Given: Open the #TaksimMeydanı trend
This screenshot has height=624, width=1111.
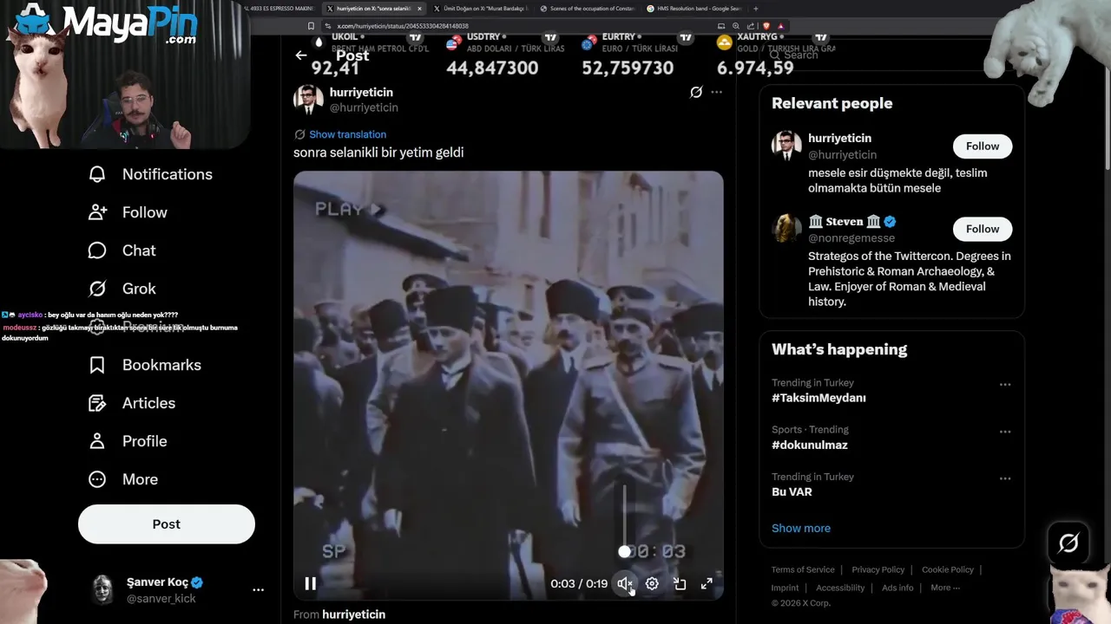Looking at the screenshot, I should pos(818,398).
